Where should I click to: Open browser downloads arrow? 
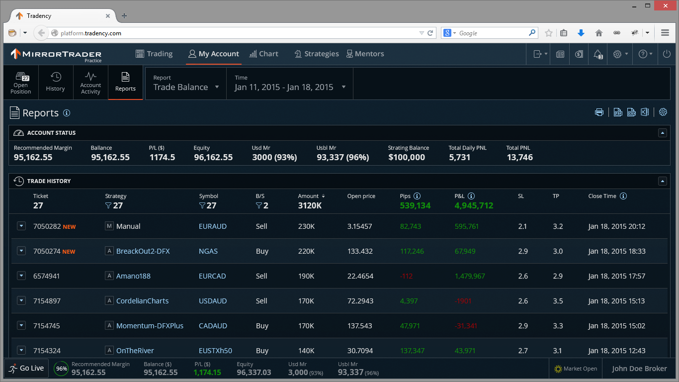[581, 33]
